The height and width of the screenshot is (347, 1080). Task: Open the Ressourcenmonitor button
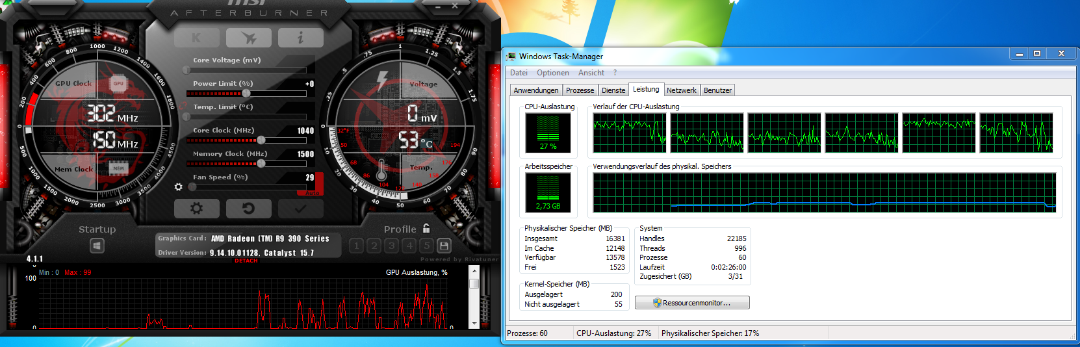692,303
